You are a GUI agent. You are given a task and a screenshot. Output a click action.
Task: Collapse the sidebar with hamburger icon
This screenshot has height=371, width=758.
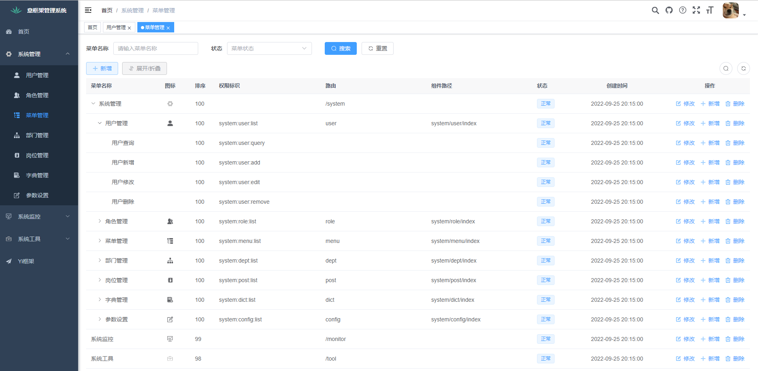88,10
